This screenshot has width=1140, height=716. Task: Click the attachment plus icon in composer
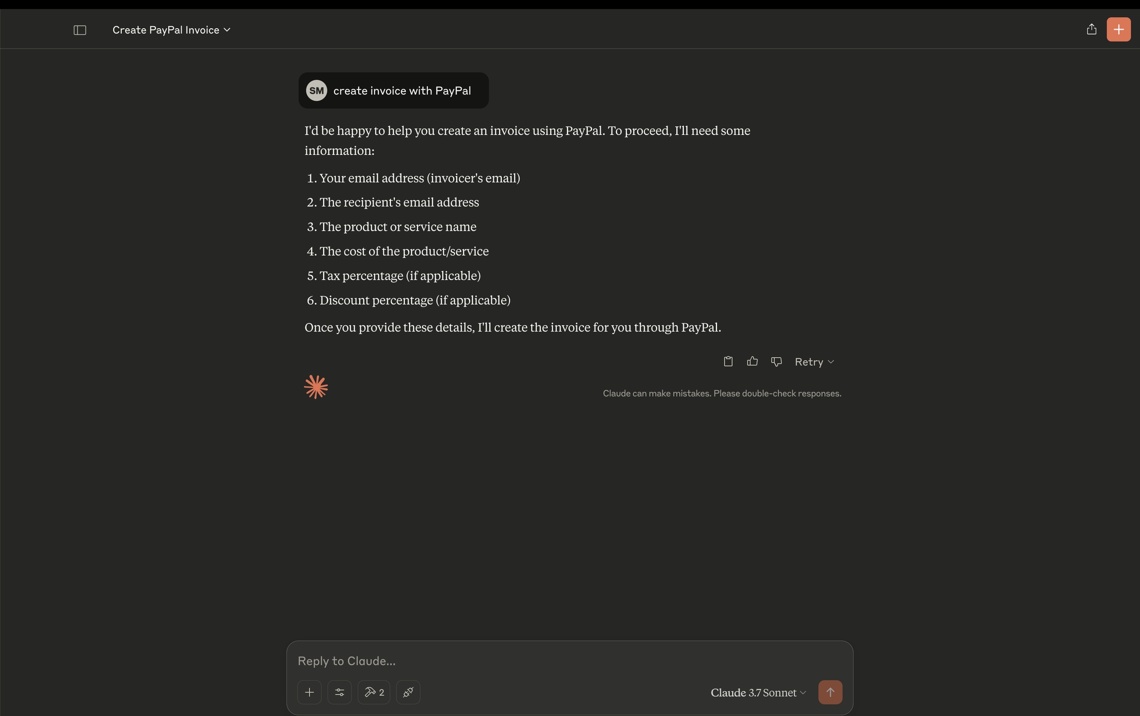point(309,692)
